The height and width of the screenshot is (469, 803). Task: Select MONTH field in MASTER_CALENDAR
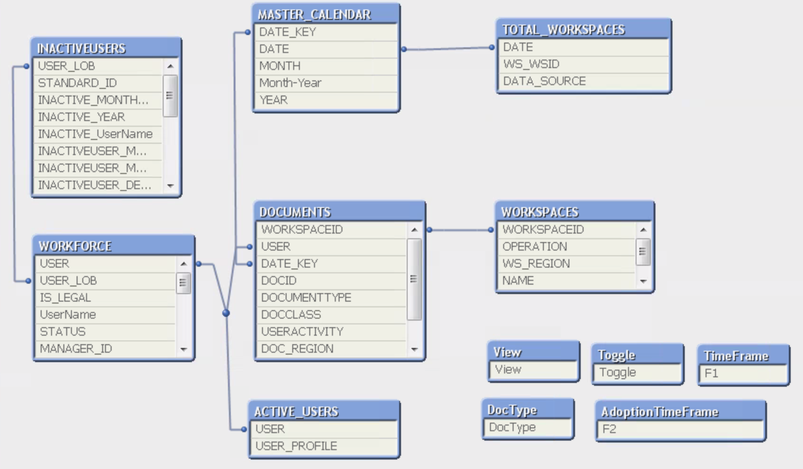(326, 66)
